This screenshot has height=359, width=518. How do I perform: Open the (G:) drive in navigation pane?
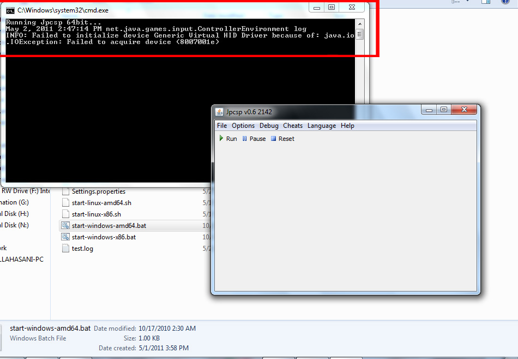coord(15,202)
